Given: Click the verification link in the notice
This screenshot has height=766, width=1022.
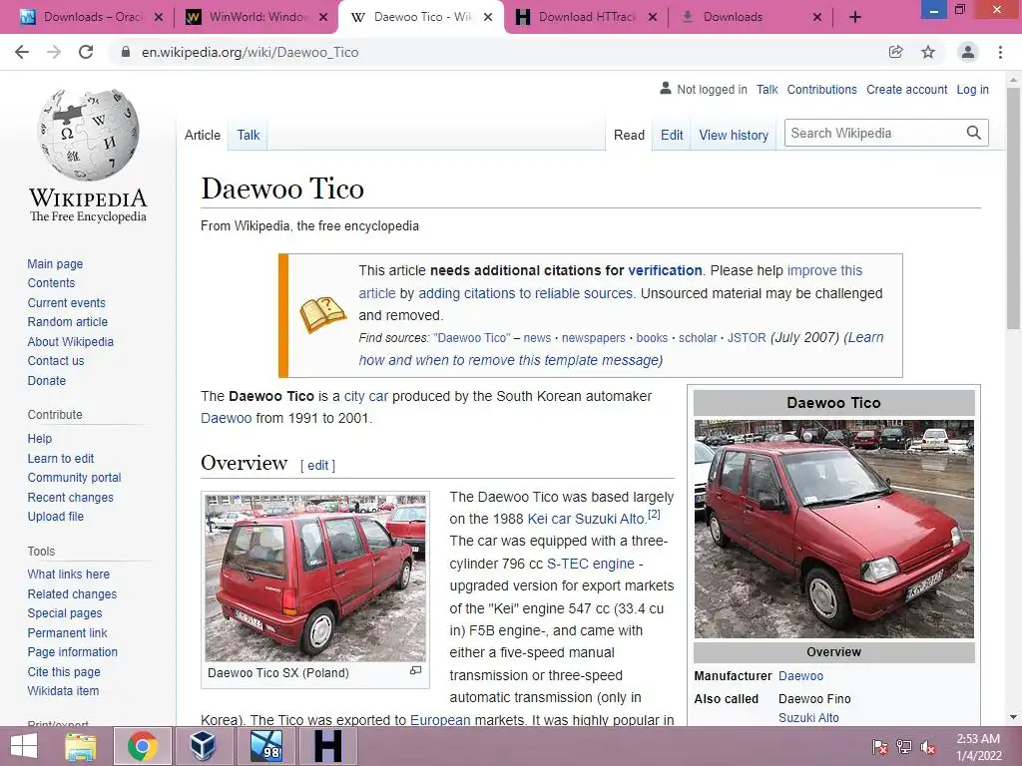Looking at the screenshot, I should [x=665, y=270].
